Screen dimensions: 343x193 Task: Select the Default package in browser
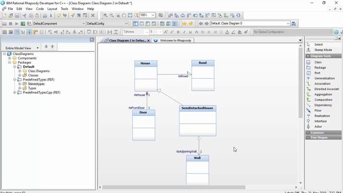(28, 66)
